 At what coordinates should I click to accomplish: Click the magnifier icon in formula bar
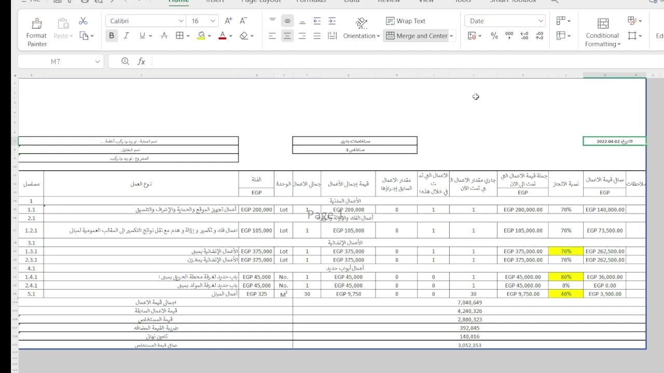[x=125, y=61]
